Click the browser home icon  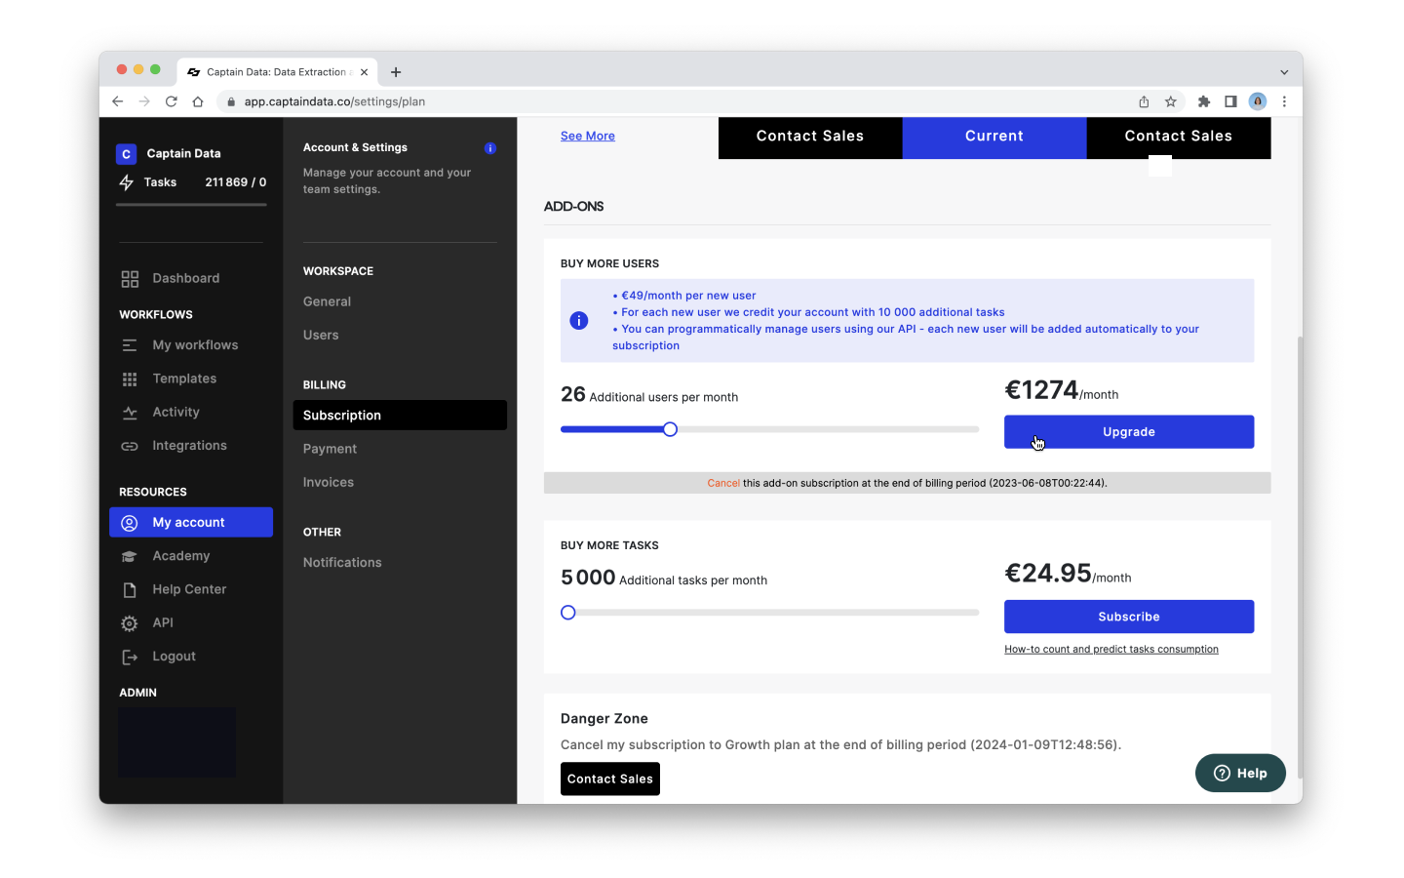coord(198,101)
